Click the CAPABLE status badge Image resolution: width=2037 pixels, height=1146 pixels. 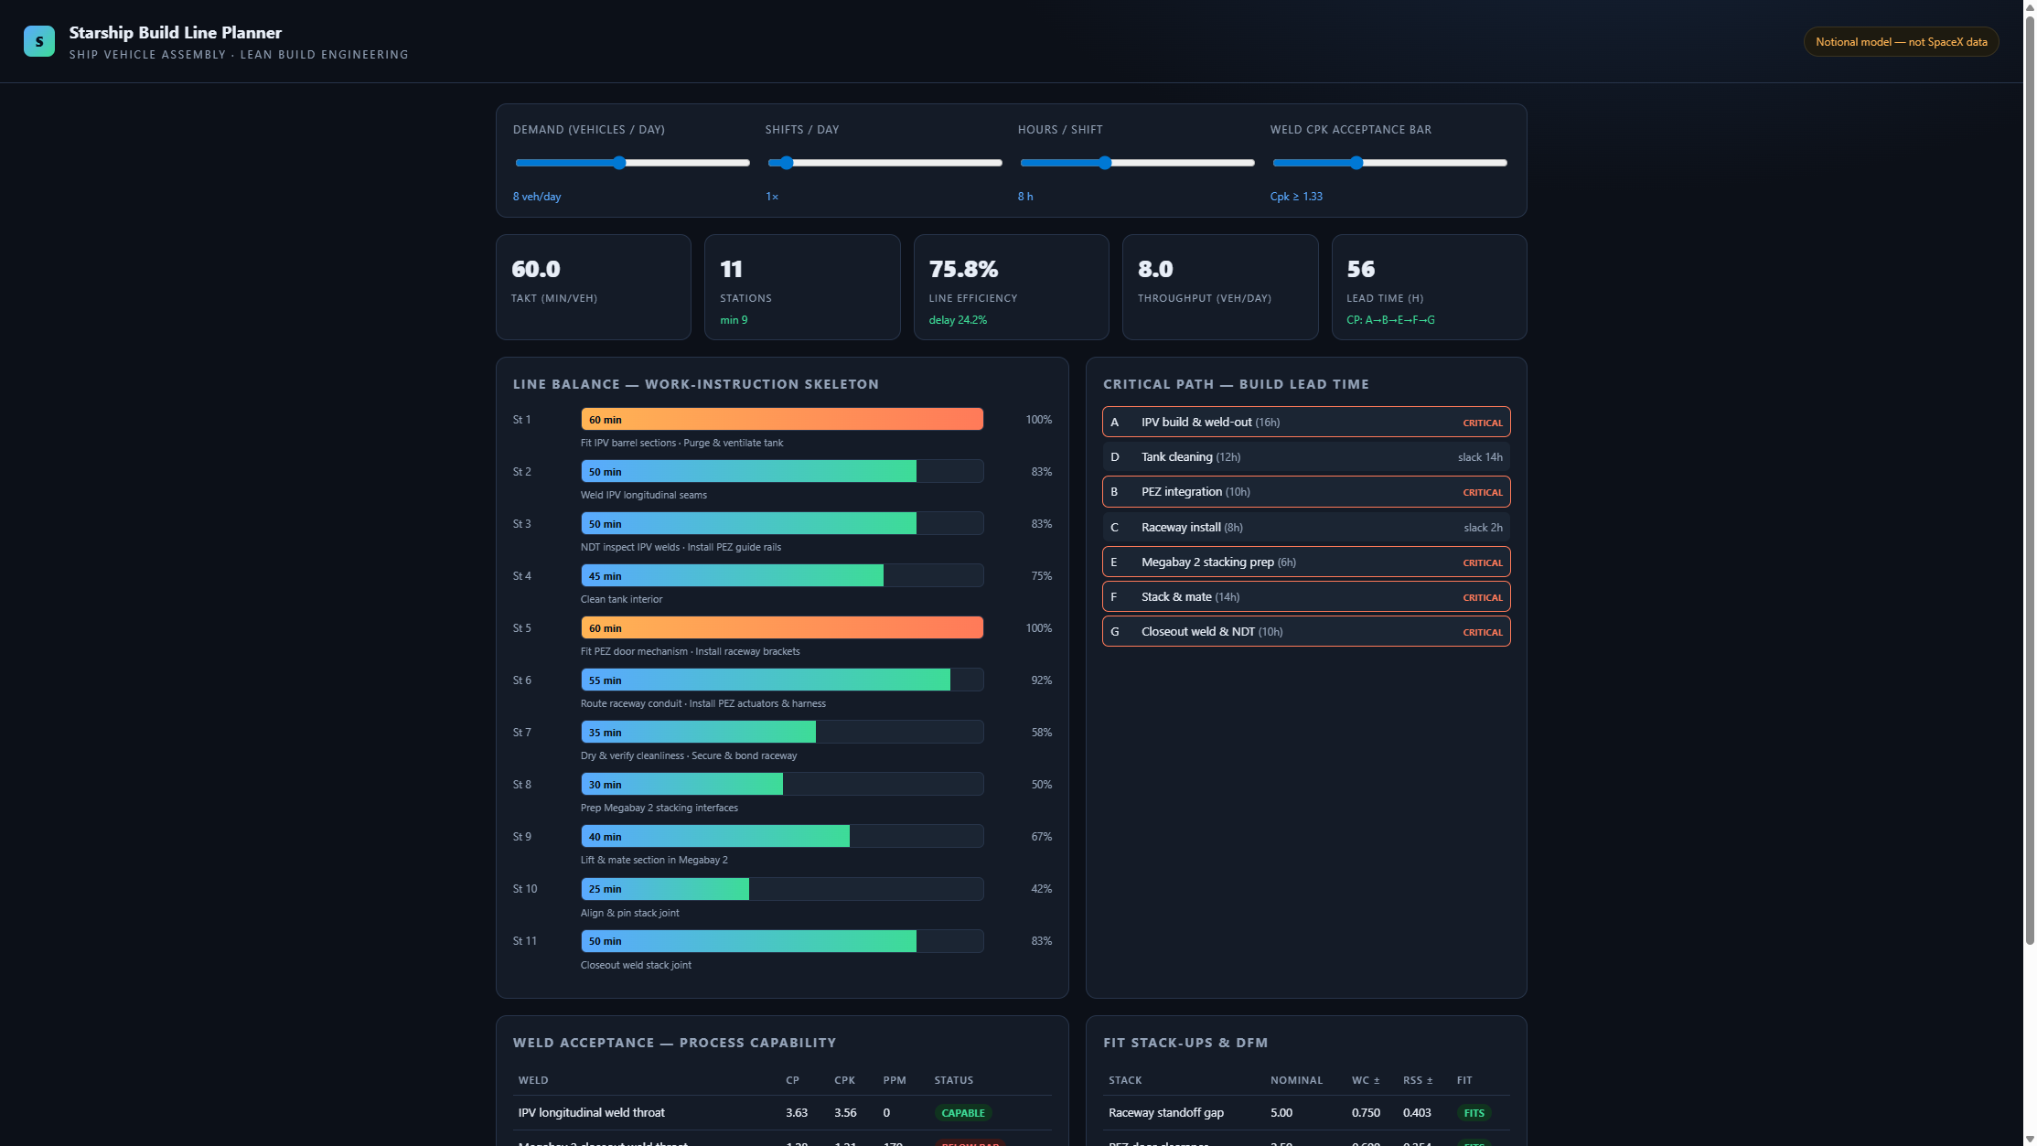(963, 1113)
